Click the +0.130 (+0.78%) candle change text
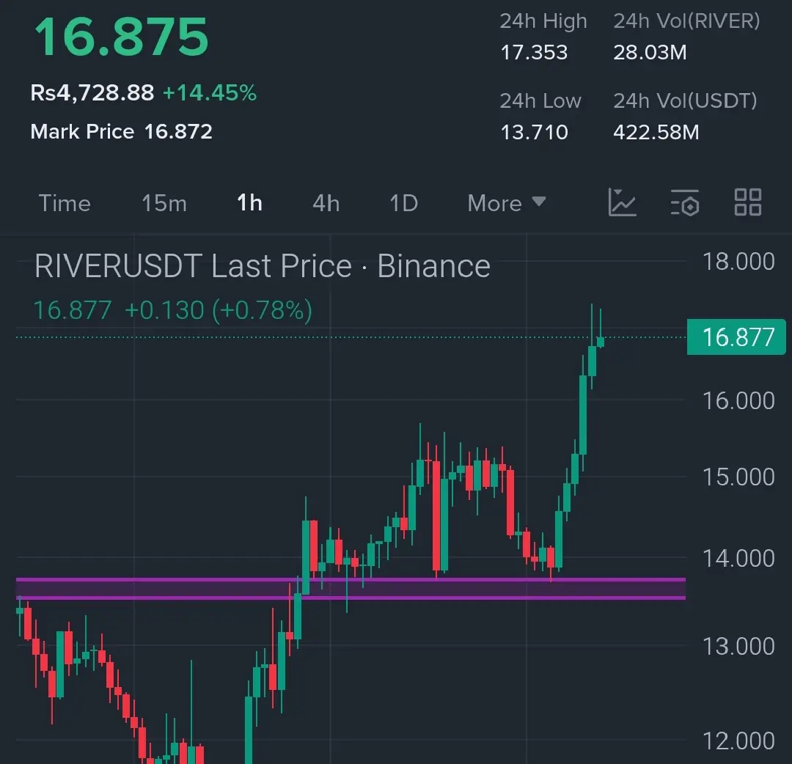Image resolution: width=792 pixels, height=764 pixels. click(219, 310)
